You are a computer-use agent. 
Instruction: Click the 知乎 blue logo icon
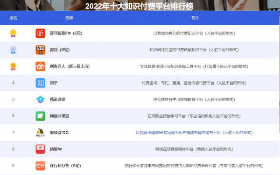40,83
